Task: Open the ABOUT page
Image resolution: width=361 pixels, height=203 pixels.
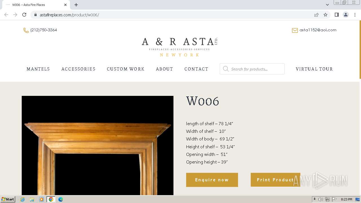Action: coord(164,69)
